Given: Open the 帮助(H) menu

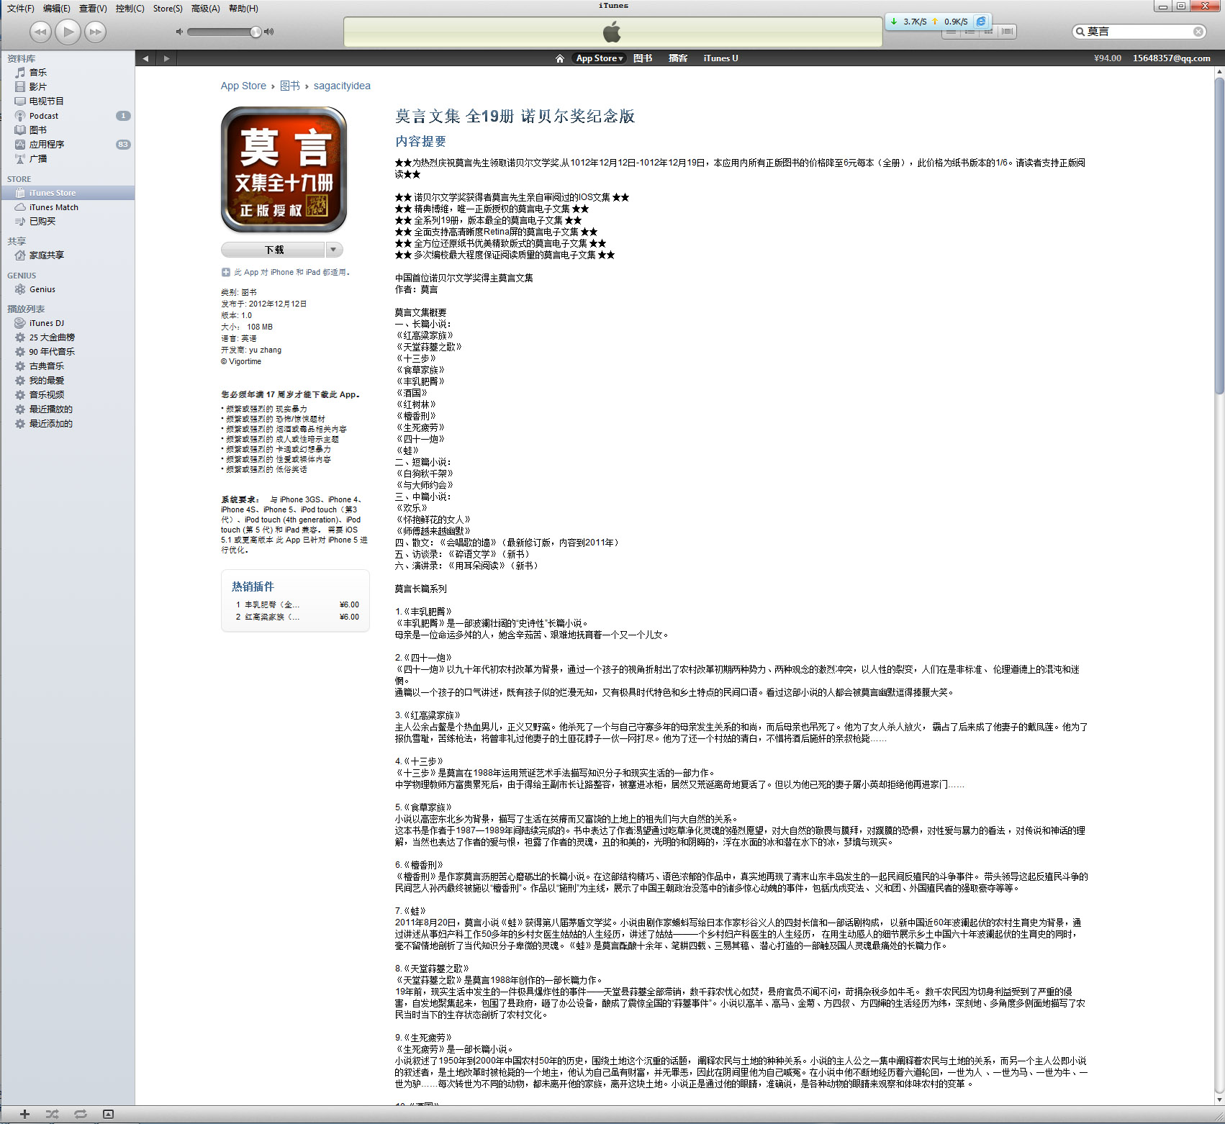Looking at the screenshot, I should coord(243,9).
